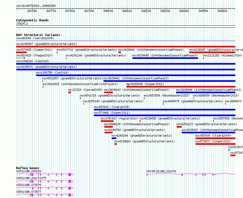Open the CRISPLD2|NM_031476 gene label
The width and height of the screenshot is (243, 198).
click(x=161, y=171)
